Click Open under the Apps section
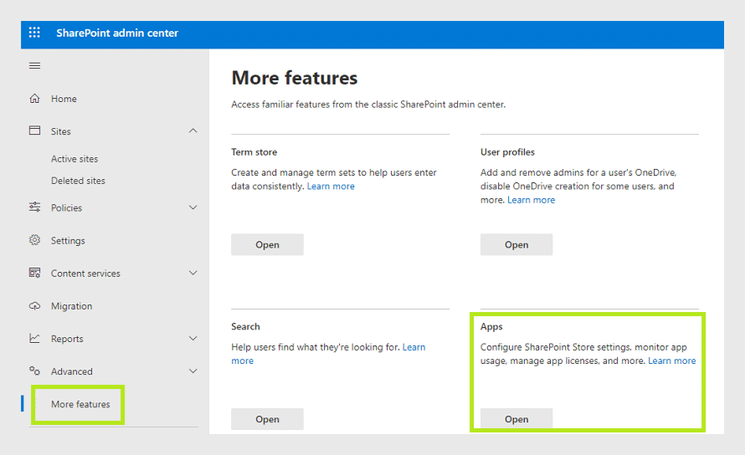The width and height of the screenshot is (745, 455). (516, 419)
